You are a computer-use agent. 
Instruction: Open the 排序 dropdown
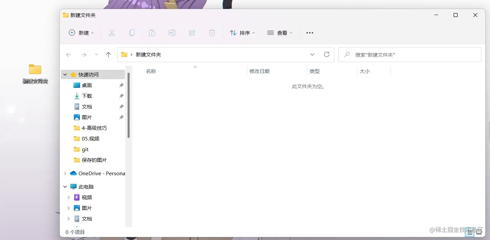point(242,32)
